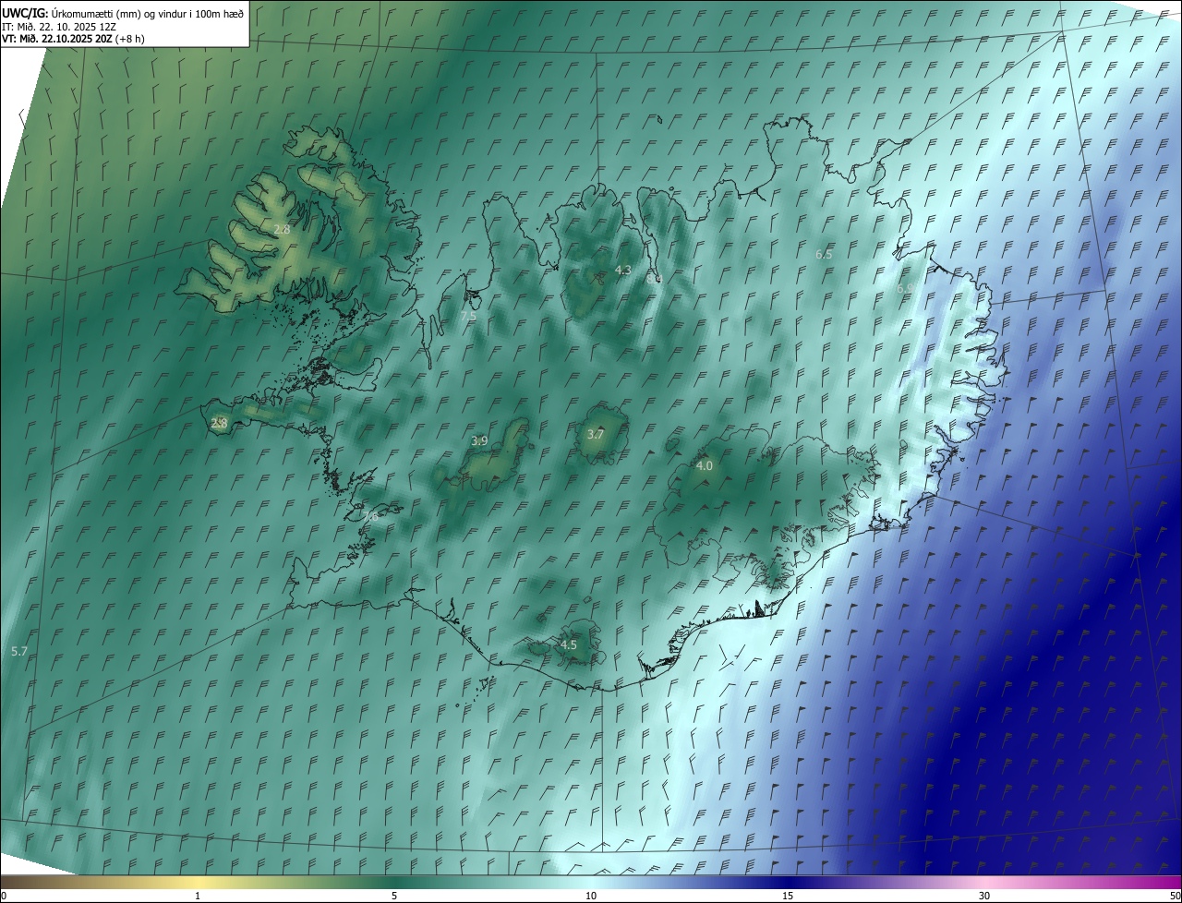
Task: Click the 4.5 value label on Mýrdalsjökull
Action: click(x=569, y=645)
